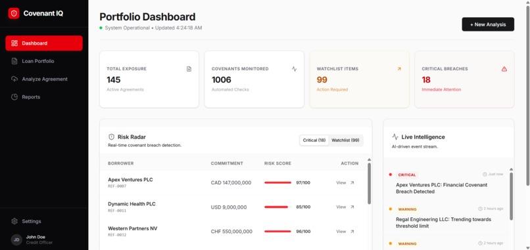Click the JD user avatar
The width and height of the screenshot is (530, 250).
point(16,240)
